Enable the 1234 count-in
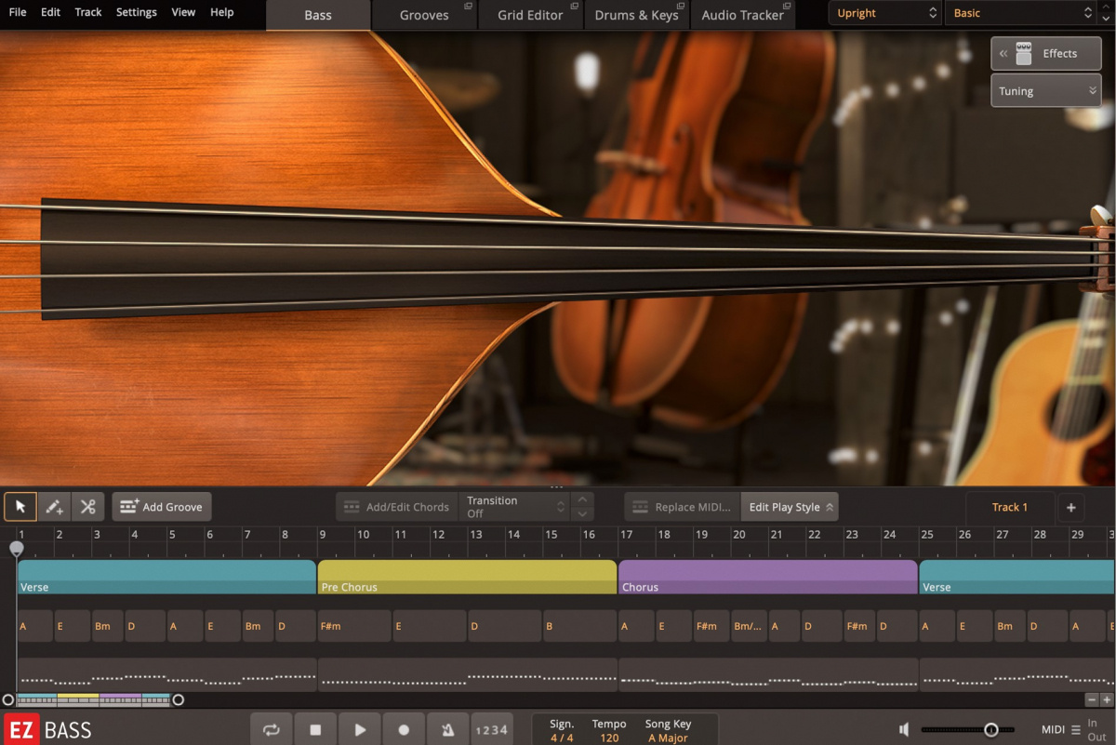 pyautogui.click(x=492, y=729)
